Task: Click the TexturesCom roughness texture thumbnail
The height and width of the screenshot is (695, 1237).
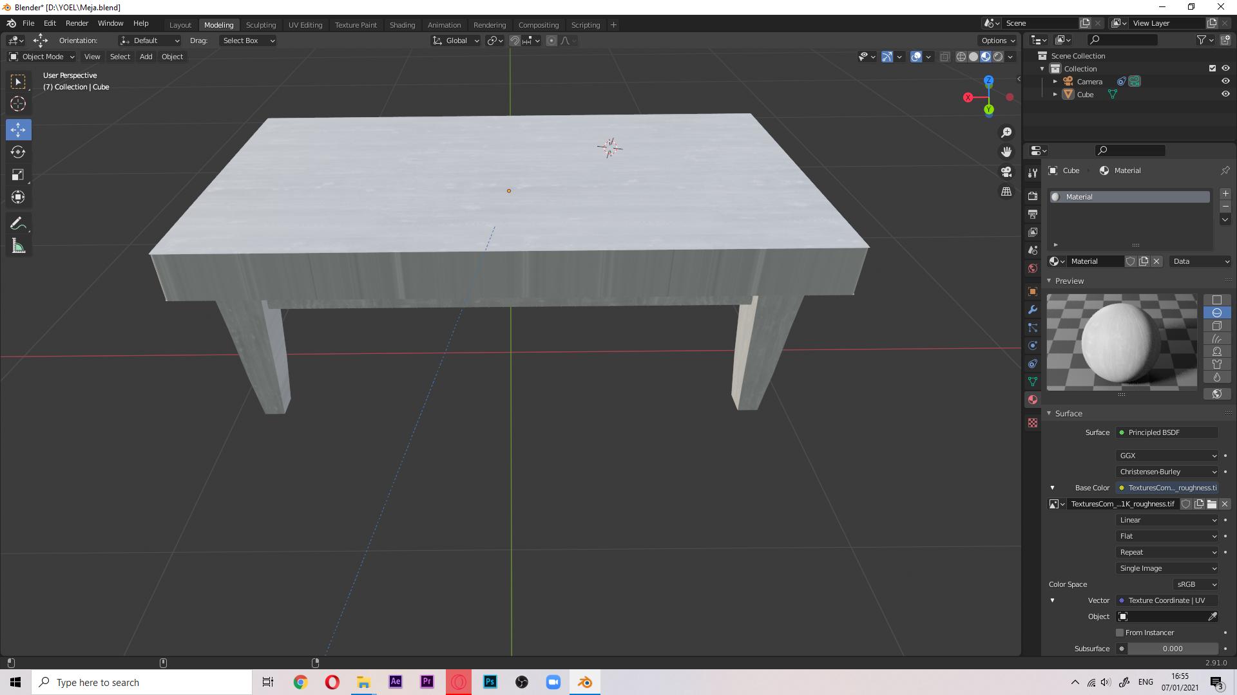Action: tap(1053, 503)
